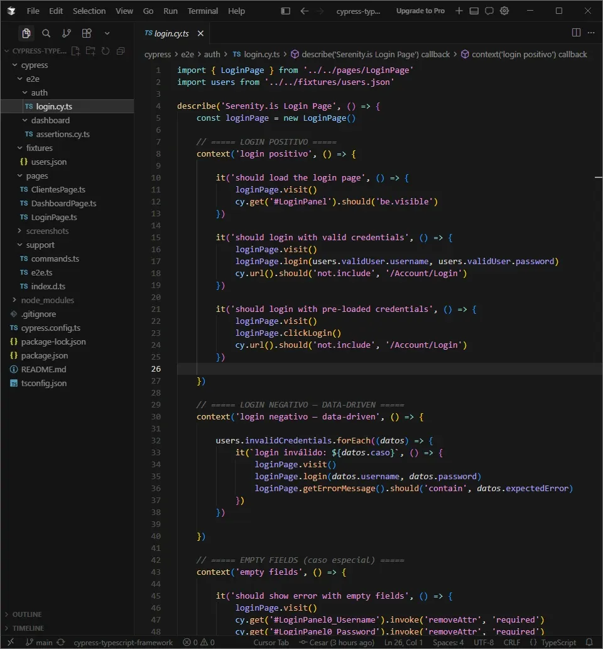603x649 pixels.
Task: Collapse the fixtures folder
Action: 67,148
